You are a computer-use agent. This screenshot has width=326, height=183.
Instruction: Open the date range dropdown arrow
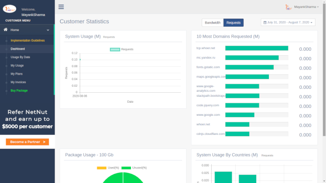coord(311,23)
